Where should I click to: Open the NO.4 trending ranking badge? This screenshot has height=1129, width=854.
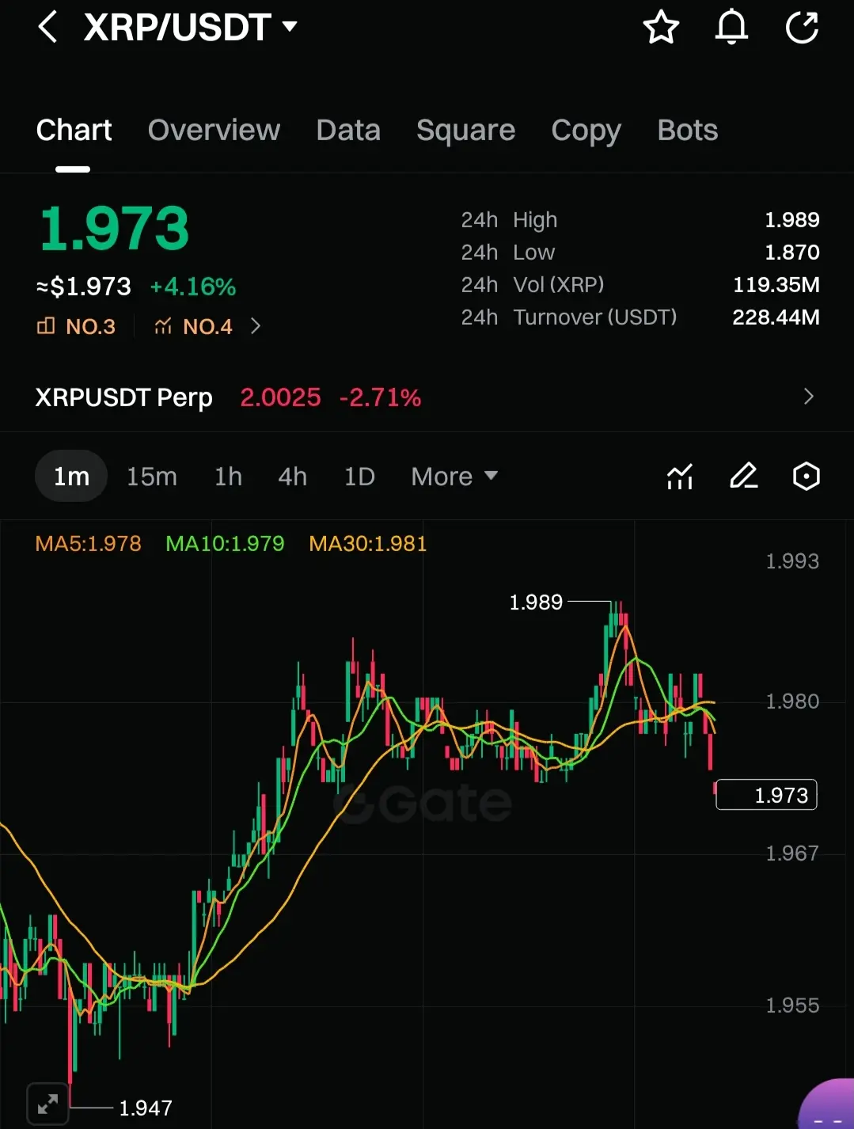pos(193,326)
